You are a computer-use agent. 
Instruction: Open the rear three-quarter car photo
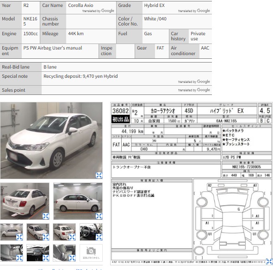coord(25,201)
